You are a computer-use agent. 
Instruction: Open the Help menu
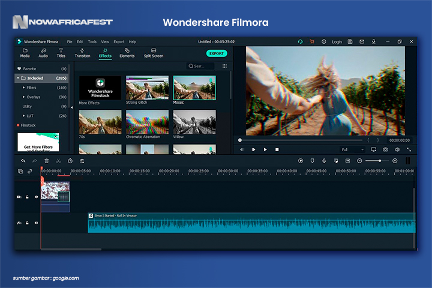[x=133, y=41]
